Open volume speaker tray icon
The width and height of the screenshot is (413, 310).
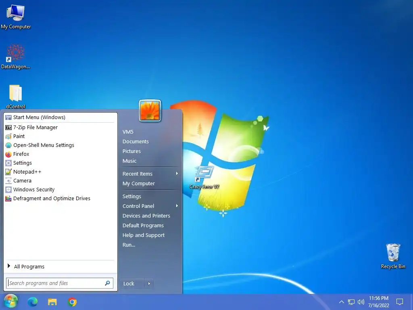361,302
